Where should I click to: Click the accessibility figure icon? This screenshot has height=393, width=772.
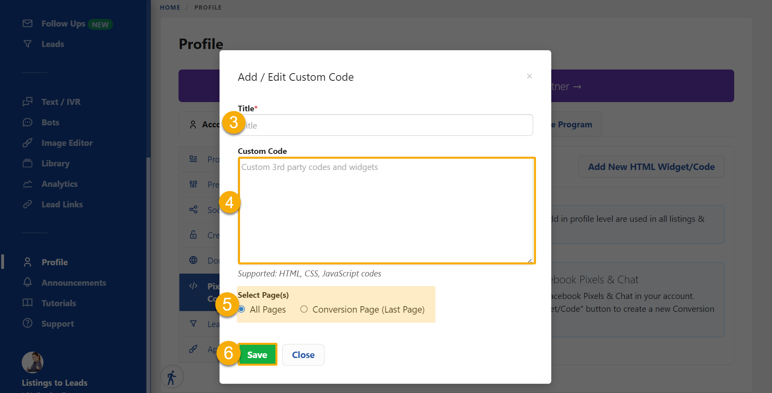point(172,377)
